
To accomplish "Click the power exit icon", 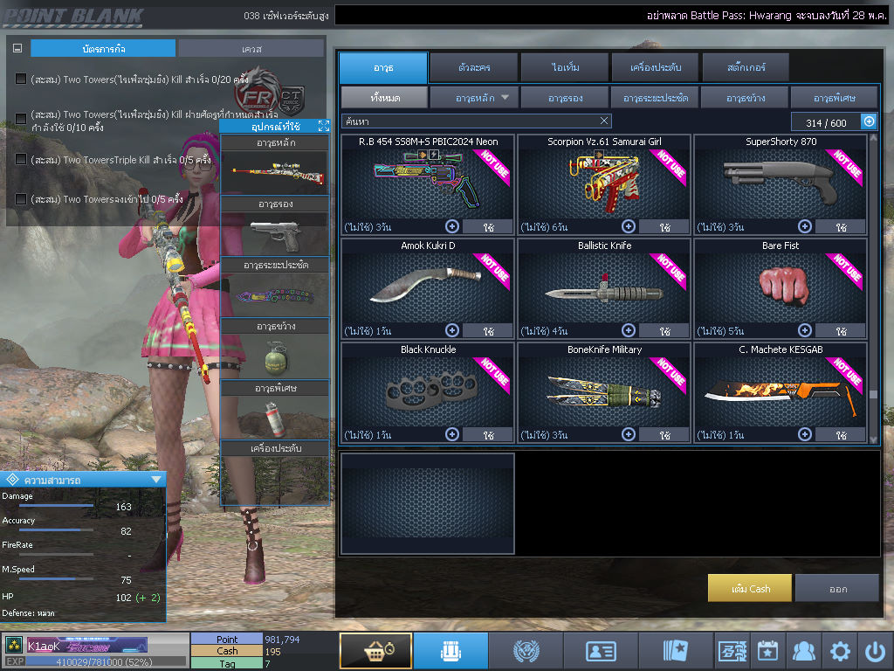I will tap(875, 651).
